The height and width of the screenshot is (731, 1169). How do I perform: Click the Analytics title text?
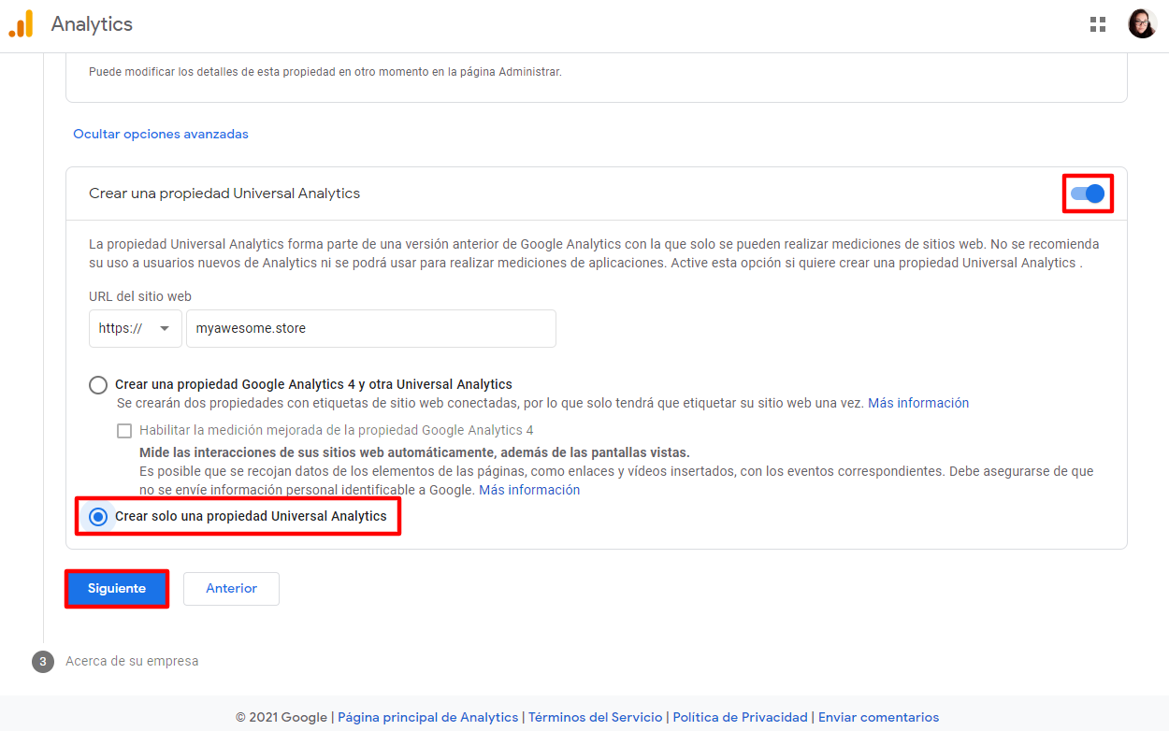pyautogui.click(x=92, y=24)
